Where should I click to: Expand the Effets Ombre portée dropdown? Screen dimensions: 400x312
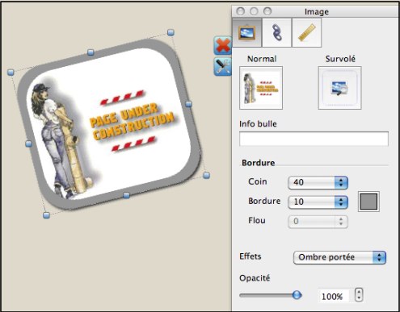coord(339,257)
